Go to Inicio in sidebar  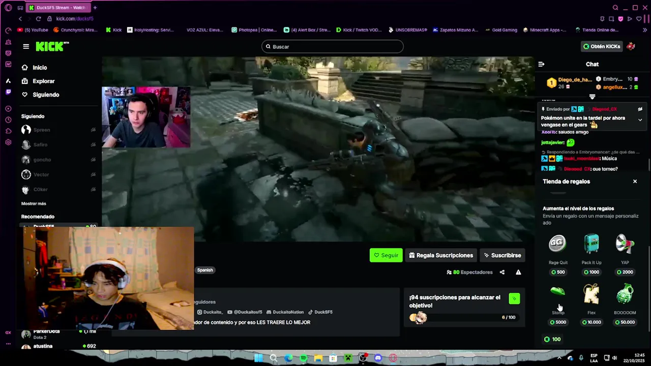pos(40,68)
